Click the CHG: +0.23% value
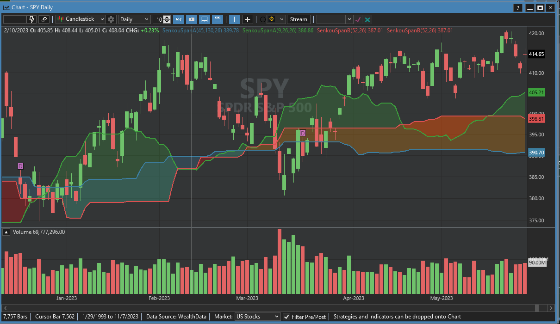This screenshot has width=560, height=324. click(149, 31)
